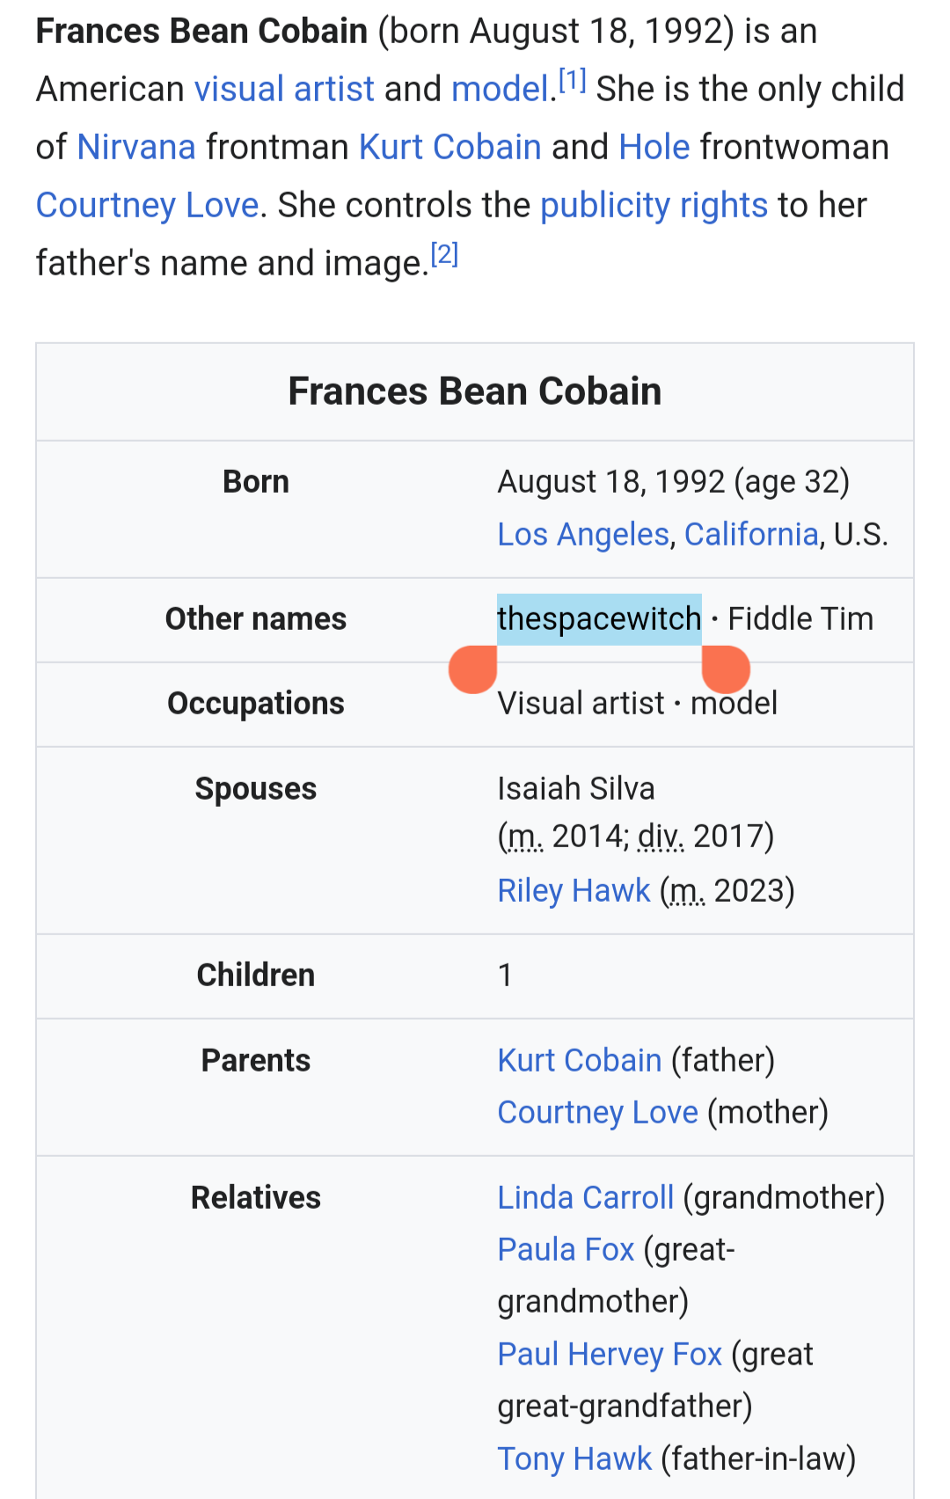950x1499 pixels.
Task: Open Courtney Love link in Parents row
Action: point(597,1112)
